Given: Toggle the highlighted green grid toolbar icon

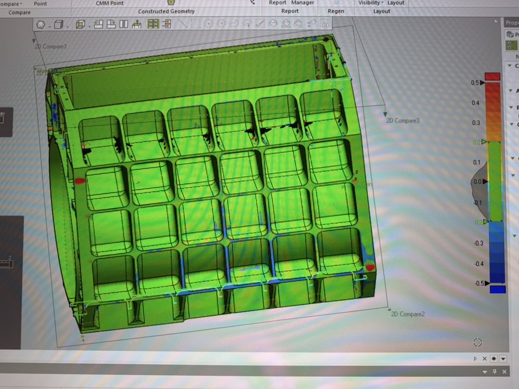Looking at the screenshot, I should (153, 24).
